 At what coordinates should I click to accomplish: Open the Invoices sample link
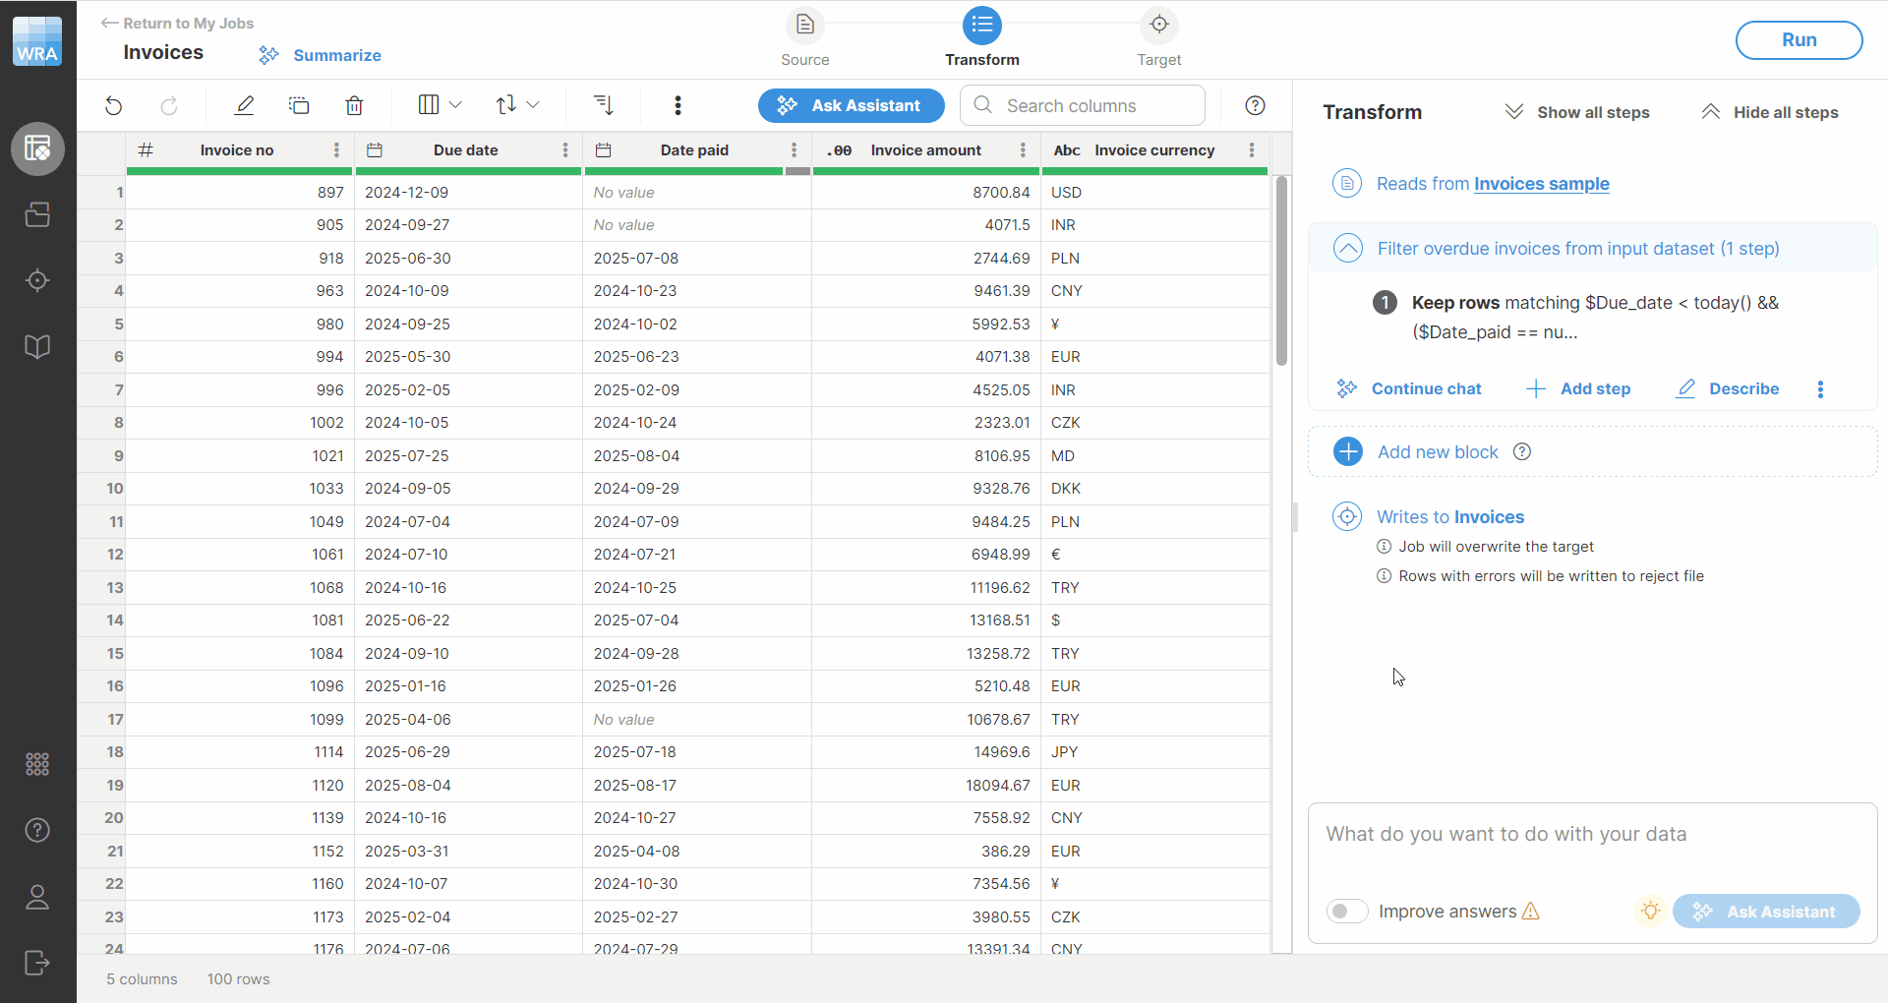point(1541,185)
